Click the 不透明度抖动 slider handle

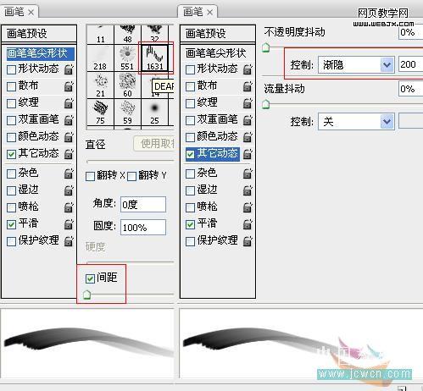click(265, 47)
